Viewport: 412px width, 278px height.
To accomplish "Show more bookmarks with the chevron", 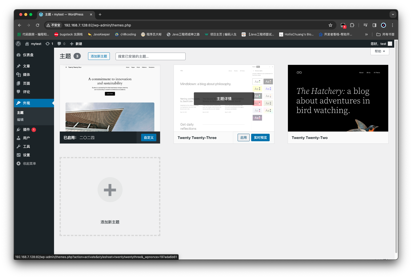I will [x=366, y=34].
